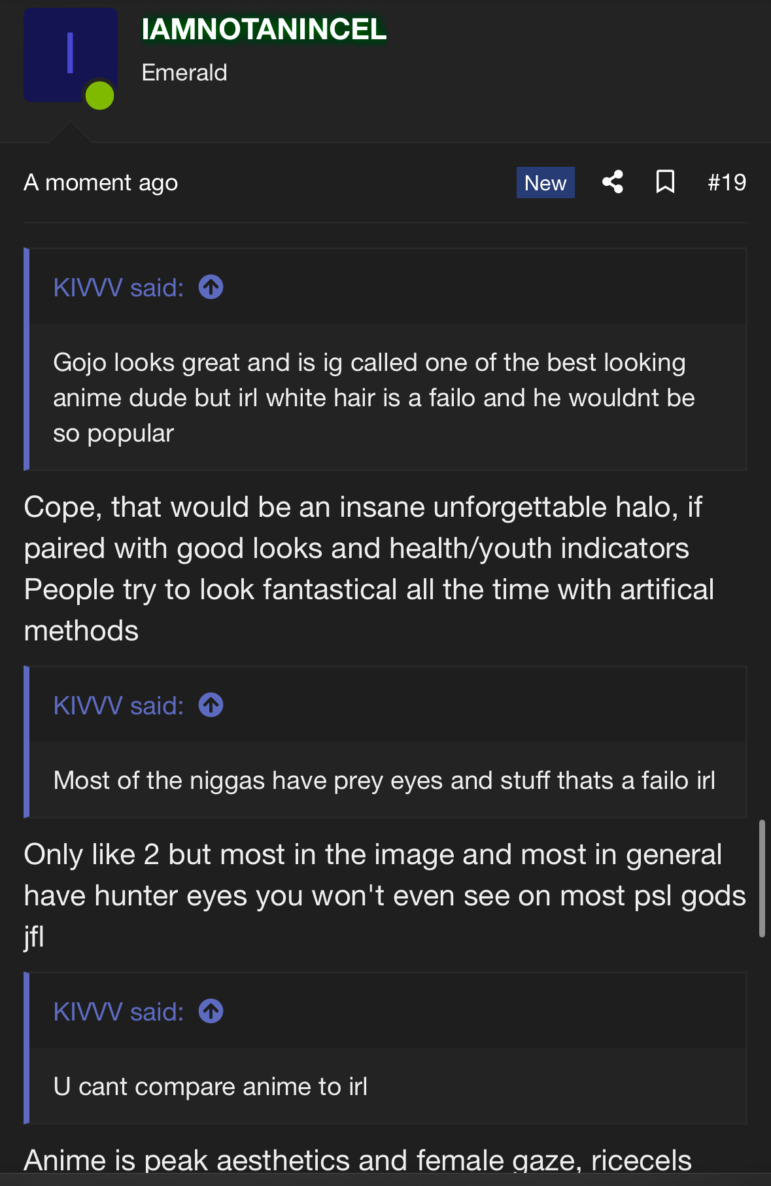Click the "Emerald" user title
The width and height of the screenshot is (771, 1186).
184,73
